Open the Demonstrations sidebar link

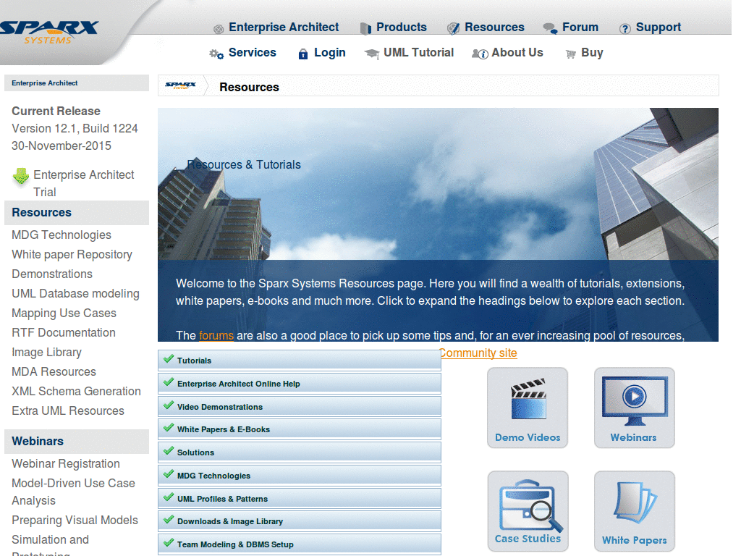52,274
